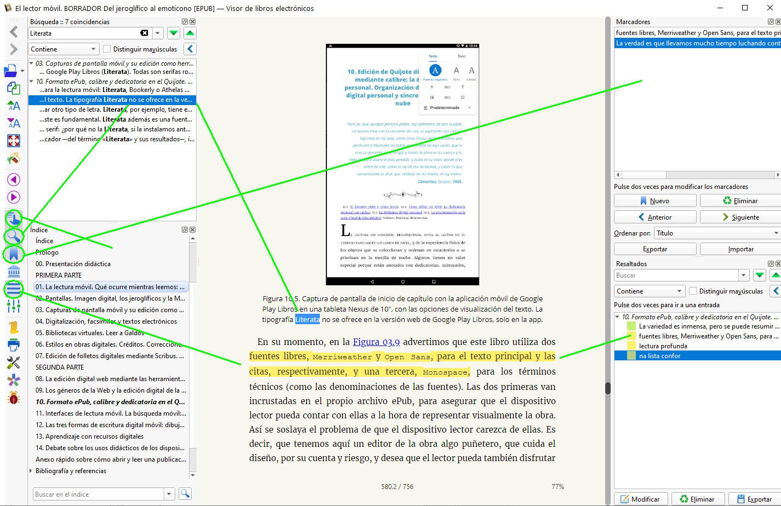781x506 pixels.
Task: Open the color scheme paint bucket icon
Action: (14, 159)
